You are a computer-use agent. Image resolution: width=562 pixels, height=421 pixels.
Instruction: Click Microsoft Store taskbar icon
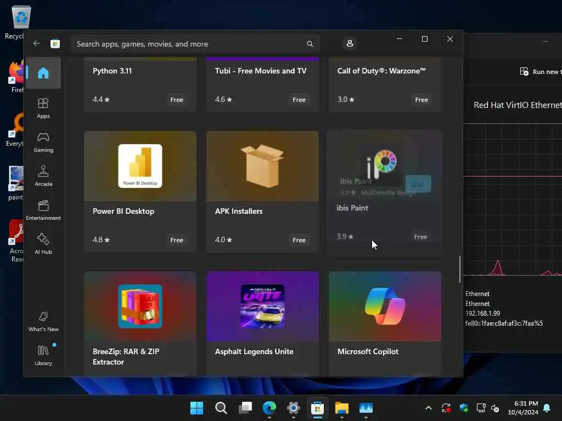tap(317, 408)
